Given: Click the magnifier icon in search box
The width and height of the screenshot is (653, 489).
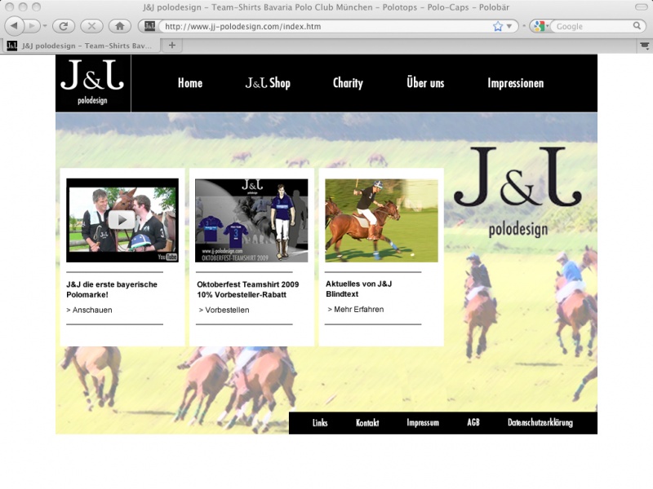Looking at the screenshot, I should click(x=637, y=26).
